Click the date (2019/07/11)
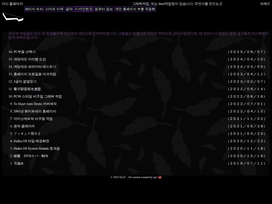 (x=246, y=164)
